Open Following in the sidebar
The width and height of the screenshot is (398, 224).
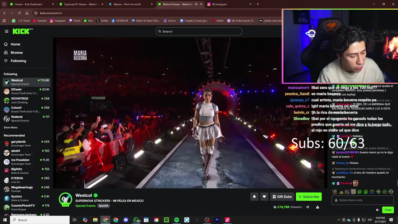click(15, 61)
